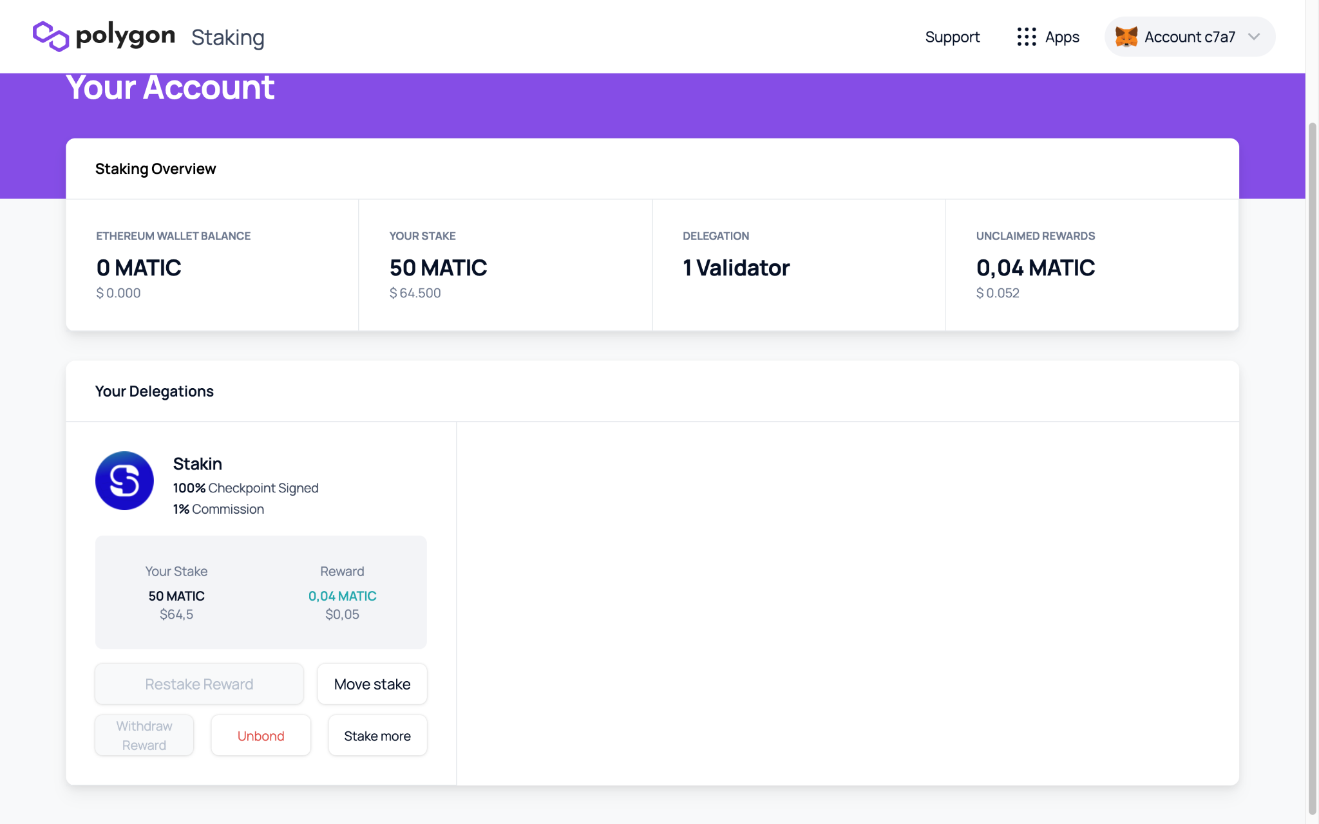The width and height of the screenshot is (1319, 824).
Task: Click the MetaMask fox account icon
Action: coord(1126,37)
